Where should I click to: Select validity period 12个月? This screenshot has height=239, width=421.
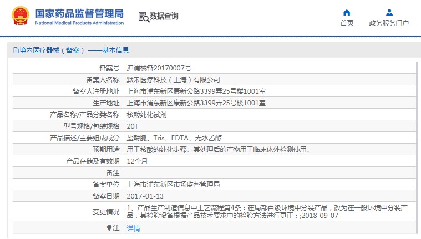137,161
